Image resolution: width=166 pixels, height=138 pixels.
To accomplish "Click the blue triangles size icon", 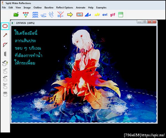I will [x=88, y=15].
